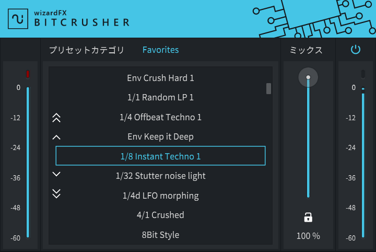Jump to last preset with double down arrows

point(56,193)
